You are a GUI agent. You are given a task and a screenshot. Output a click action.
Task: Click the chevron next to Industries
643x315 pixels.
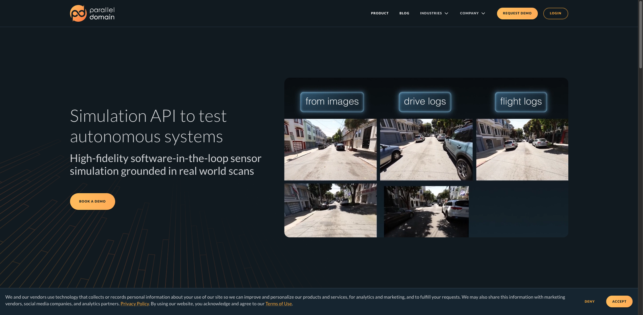446,13
